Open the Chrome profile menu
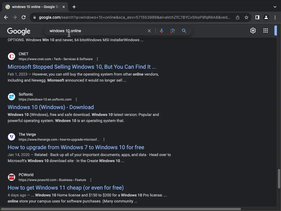281x211 pixels. pyautogui.click(x=266, y=17)
